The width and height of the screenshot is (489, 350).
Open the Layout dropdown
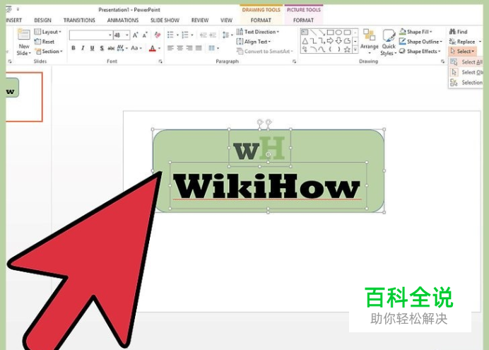(48, 32)
